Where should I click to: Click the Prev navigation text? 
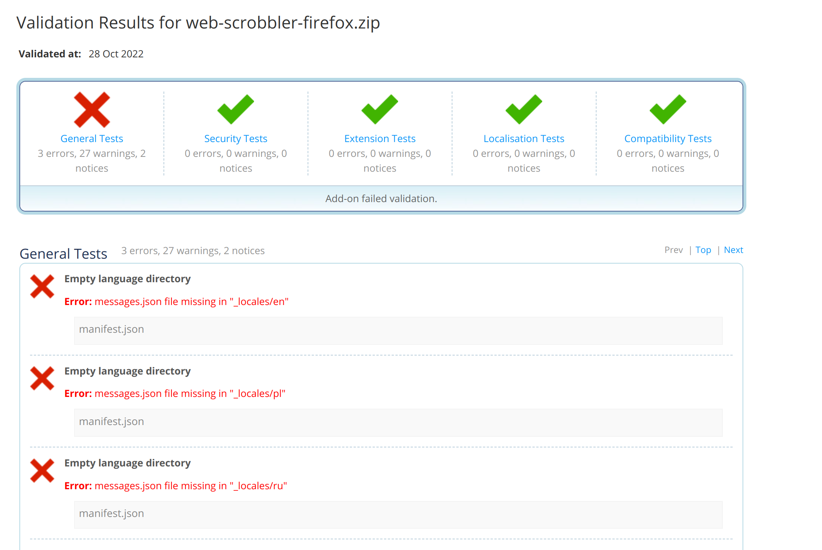pos(673,250)
